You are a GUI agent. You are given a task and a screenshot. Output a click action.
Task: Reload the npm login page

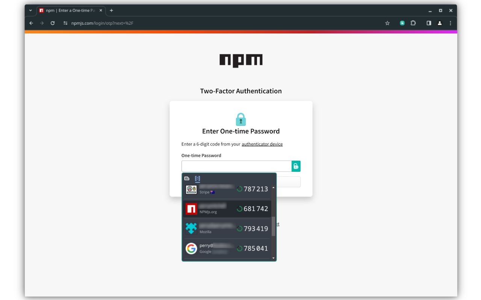(x=53, y=23)
